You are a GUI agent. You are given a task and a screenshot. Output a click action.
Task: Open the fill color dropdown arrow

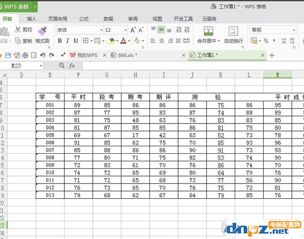pyautogui.click(x=117, y=41)
